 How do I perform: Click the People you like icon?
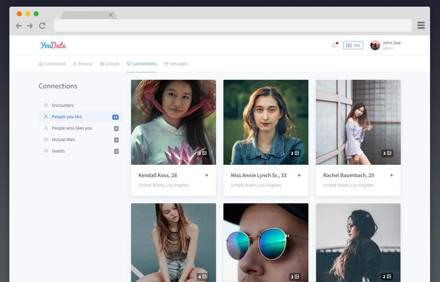pyautogui.click(x=46, y=117)
